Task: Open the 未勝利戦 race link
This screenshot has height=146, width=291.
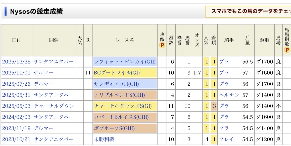Action: 104,139
